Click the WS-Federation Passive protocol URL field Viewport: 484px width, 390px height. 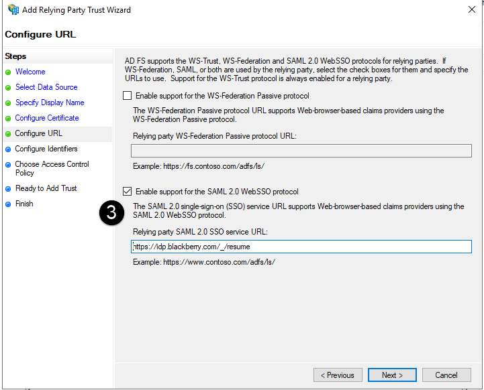(x=301, y=151)
